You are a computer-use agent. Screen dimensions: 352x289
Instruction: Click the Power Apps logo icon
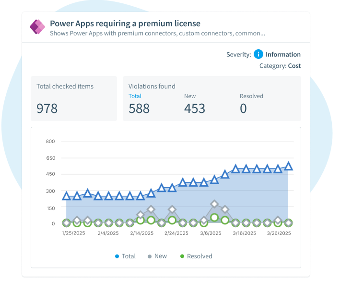coord(37,27)
